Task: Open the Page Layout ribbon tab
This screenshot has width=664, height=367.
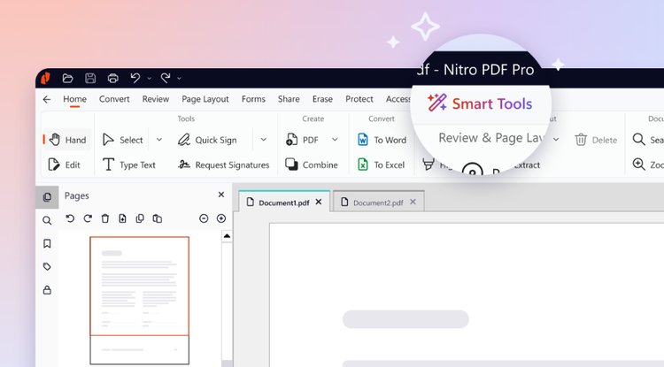Action: coord(205,99)
